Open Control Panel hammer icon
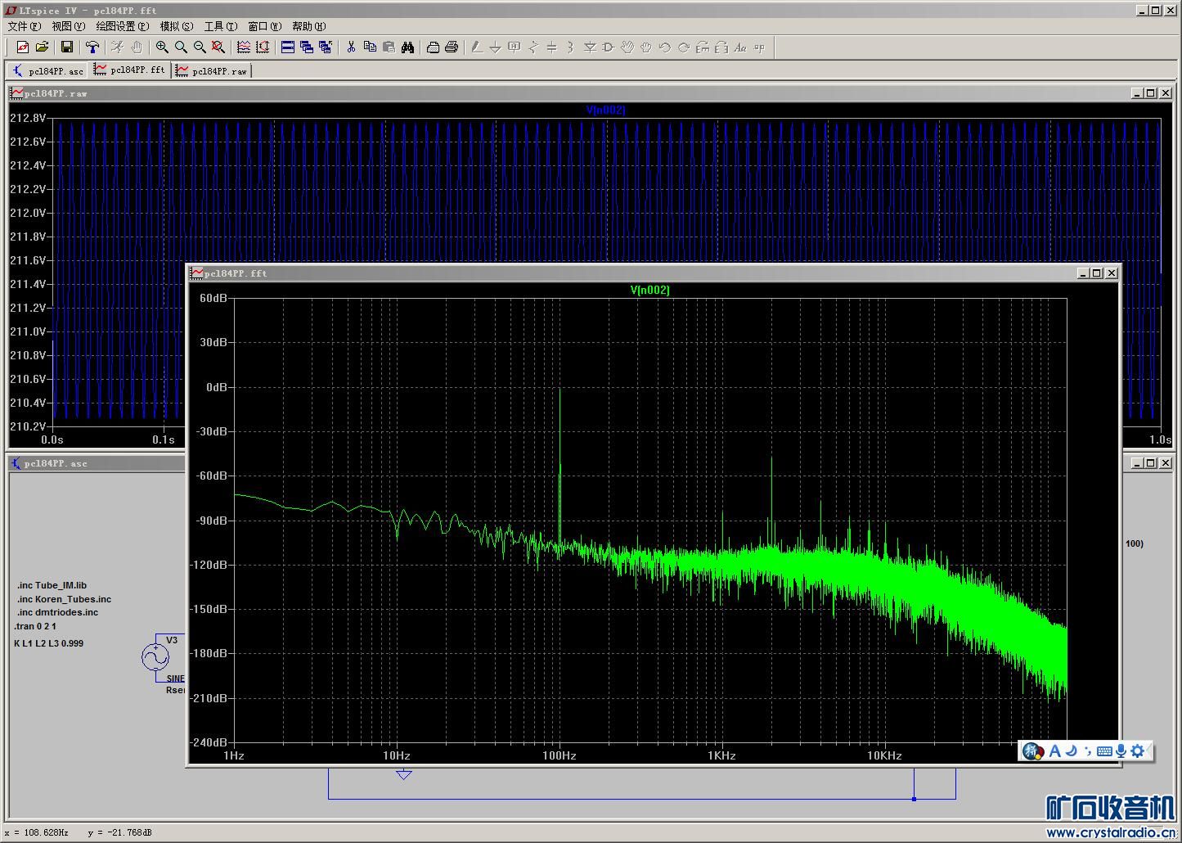1182x843 pixels. 92,47
